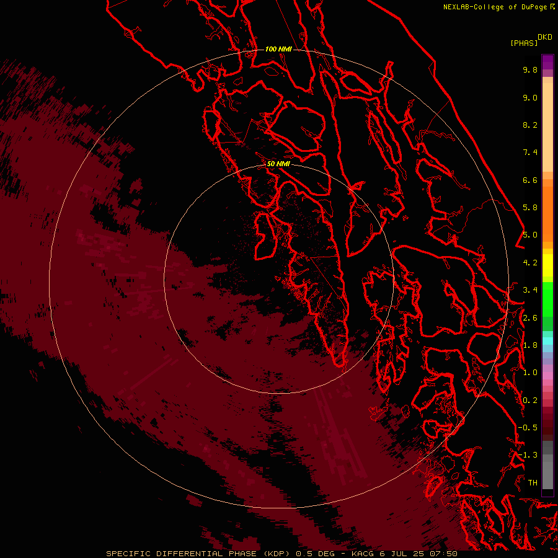Select the 9.0 scale value

pos(530,97)
